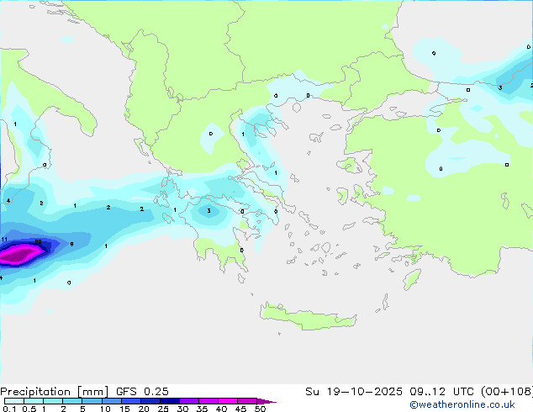Click the 'GFS 0.25' model label
533x412 pixels.
142,391
